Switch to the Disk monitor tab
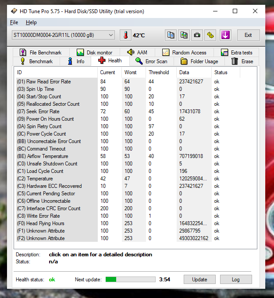The height and width of the screenshot is (298, 274). click(95, 53)
